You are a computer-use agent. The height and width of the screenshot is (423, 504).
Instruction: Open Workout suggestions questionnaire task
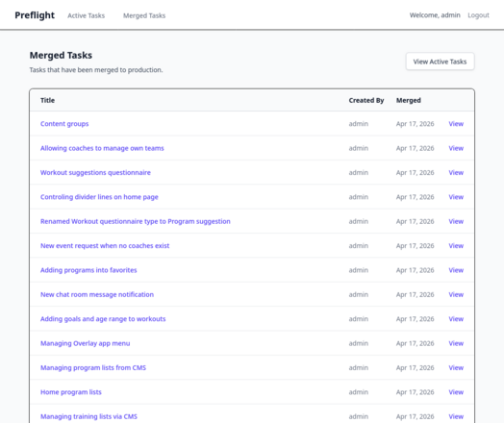pyautogui.click(x=95, y=172)
